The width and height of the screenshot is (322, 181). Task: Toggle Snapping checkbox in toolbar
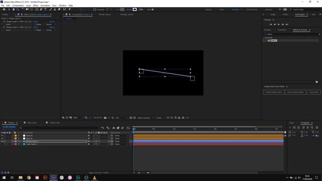(x=95, y=10)
